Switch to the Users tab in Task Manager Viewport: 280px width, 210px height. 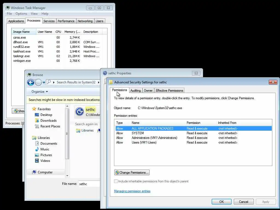(x=100, y=21)
